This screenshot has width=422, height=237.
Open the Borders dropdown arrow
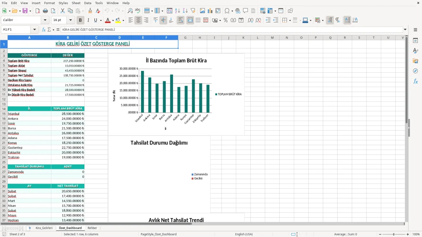click(x=290, y=20)
